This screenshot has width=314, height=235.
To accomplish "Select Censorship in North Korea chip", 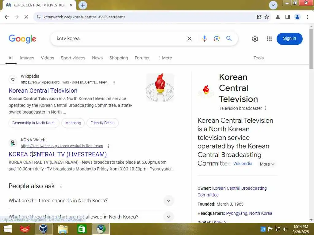I will click(34, 123).
